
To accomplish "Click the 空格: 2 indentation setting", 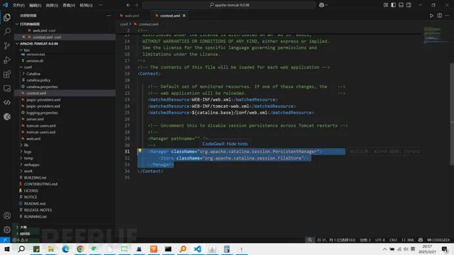I will click(x=365, y=240).
